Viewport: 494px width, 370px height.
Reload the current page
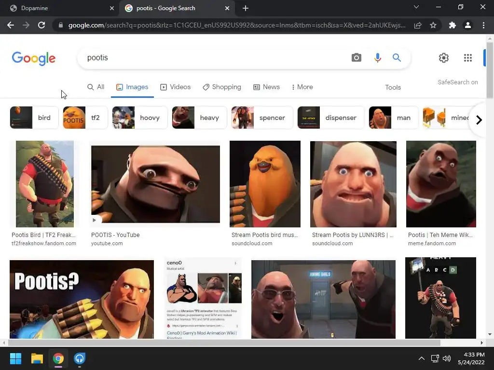click(41, 25)
